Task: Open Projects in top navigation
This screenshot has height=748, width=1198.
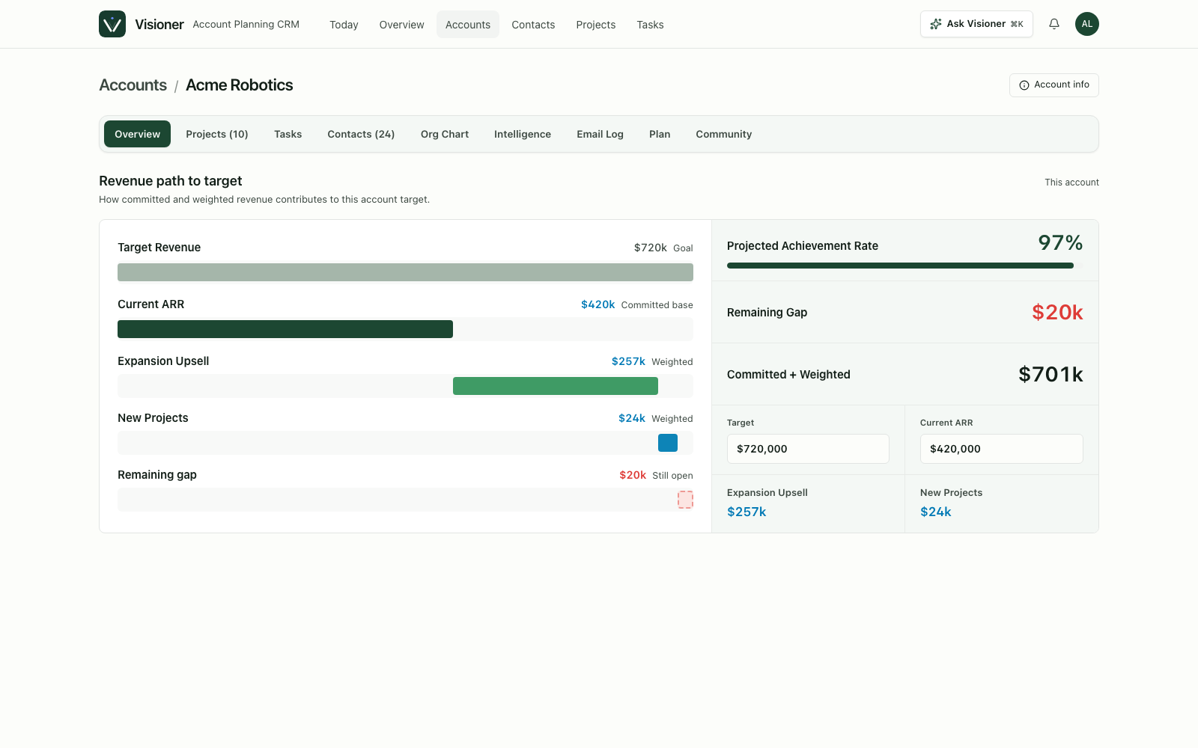Action: click(x=596, y=25)
